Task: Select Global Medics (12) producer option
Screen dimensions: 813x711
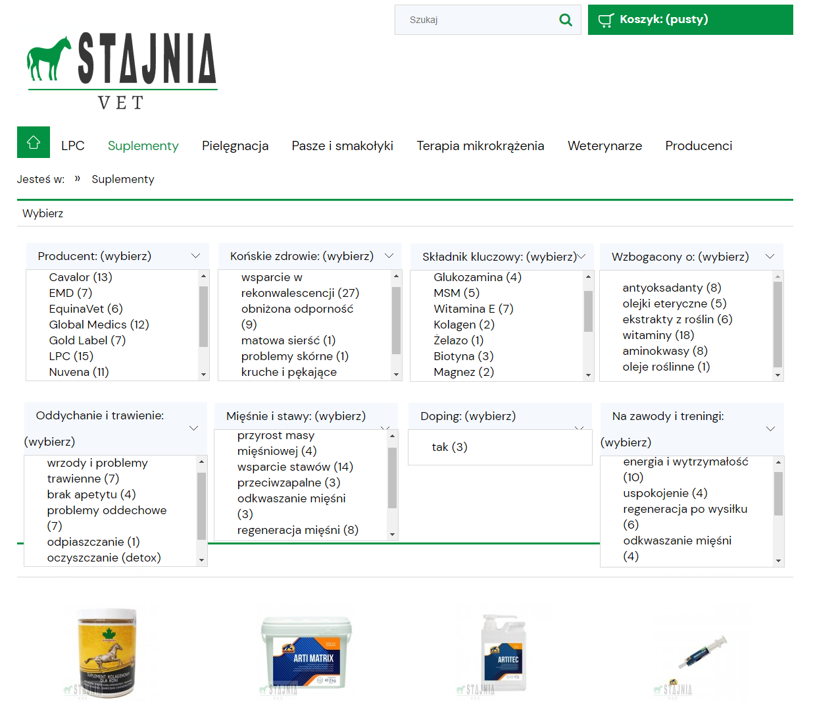Action: [99, 325]
